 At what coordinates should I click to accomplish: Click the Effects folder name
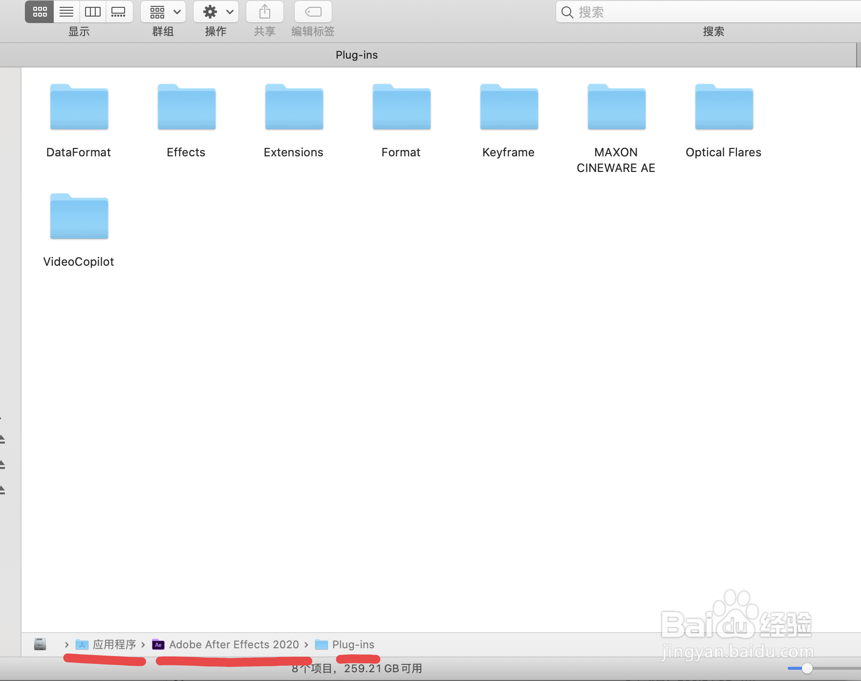coord(186,152)
